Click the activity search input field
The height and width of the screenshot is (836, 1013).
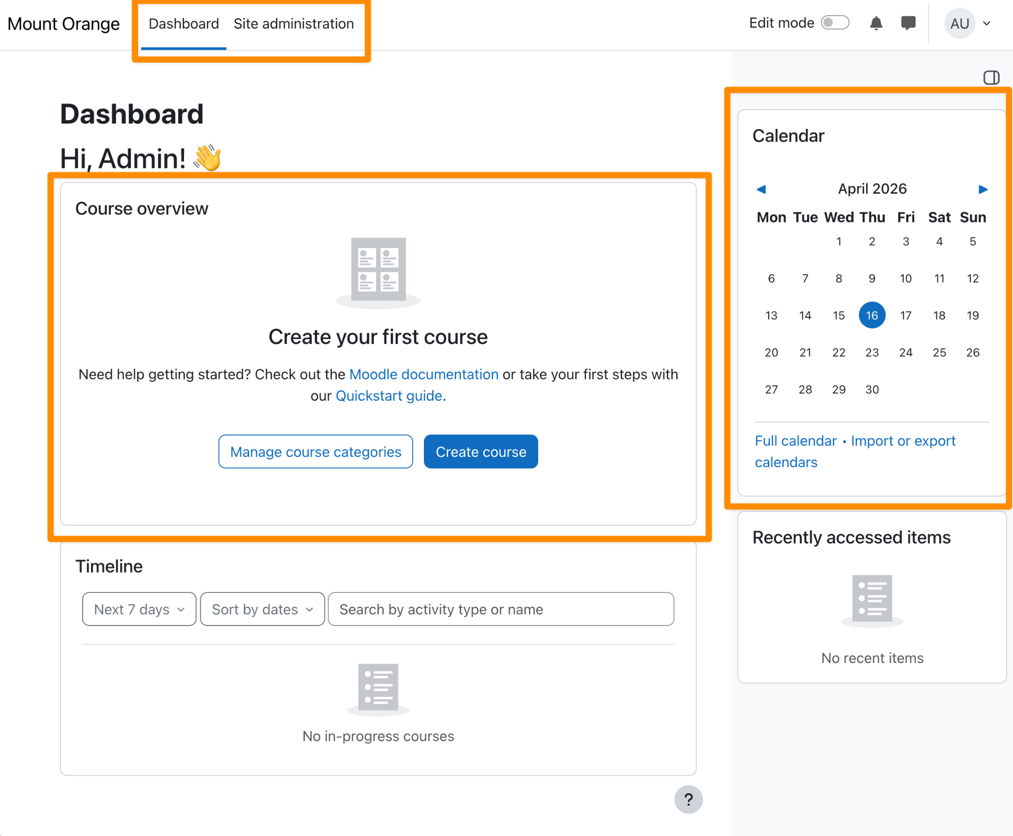click(x=501, y=609)
